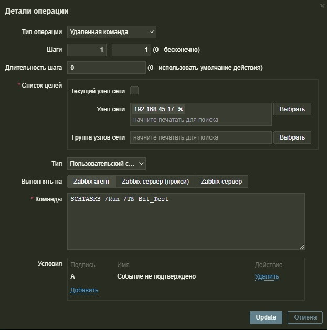Click the step duration input field
The height and width of the screenshot is (330, 327).
(107, 68)
